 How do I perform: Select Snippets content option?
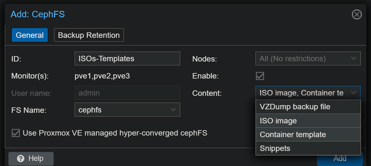(308, 148)
